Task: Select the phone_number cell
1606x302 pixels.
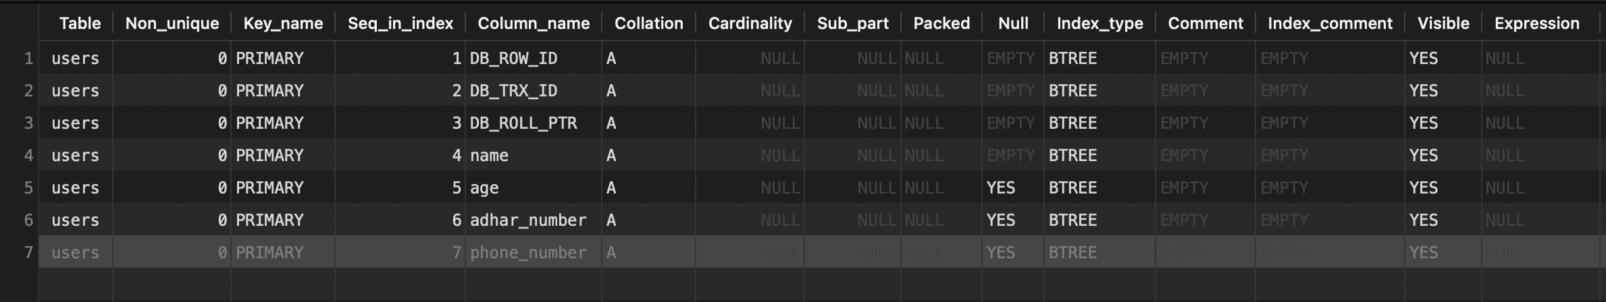Action: [x=534, y=253]
